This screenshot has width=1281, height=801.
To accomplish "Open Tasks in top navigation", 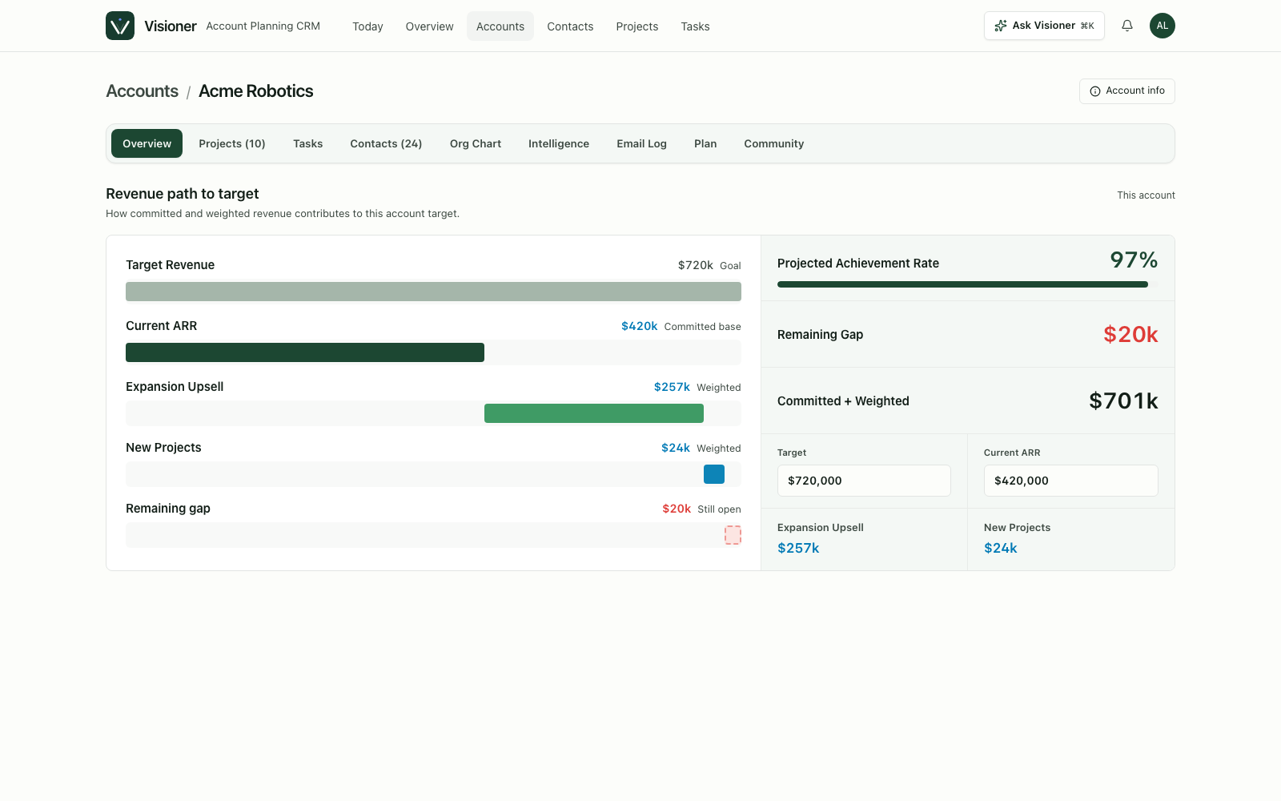I will coord(695,26).
